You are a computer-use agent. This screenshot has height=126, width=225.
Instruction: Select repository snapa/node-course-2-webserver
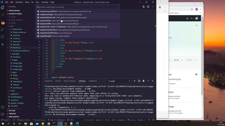78,27
